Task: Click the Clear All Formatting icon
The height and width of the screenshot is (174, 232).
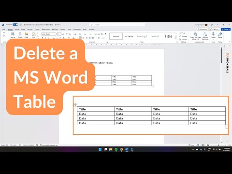Action: (75, 34)
